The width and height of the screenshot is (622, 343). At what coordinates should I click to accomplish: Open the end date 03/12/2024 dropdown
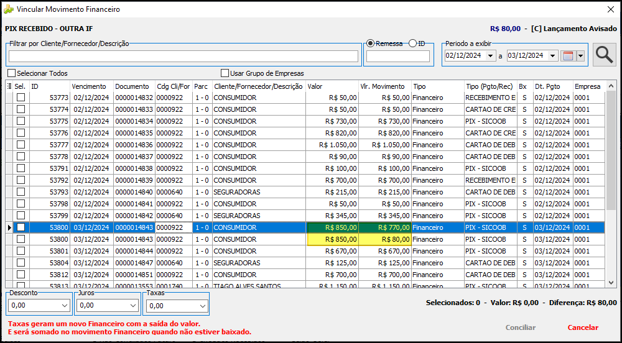[x=553, y=56]
